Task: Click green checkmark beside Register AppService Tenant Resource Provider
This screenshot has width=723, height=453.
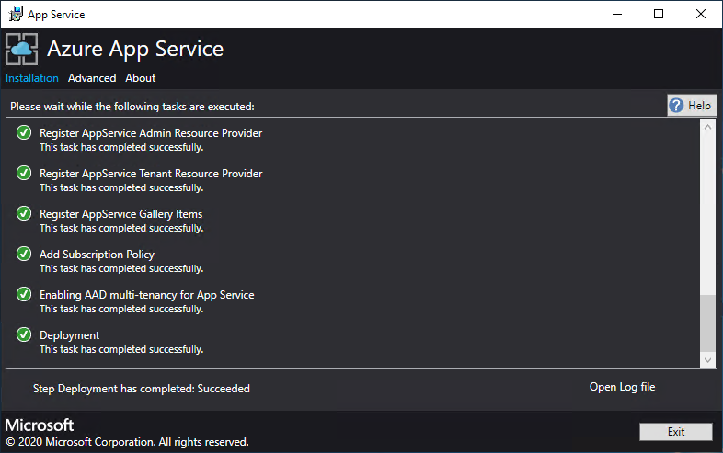Action: click(24, 174)
